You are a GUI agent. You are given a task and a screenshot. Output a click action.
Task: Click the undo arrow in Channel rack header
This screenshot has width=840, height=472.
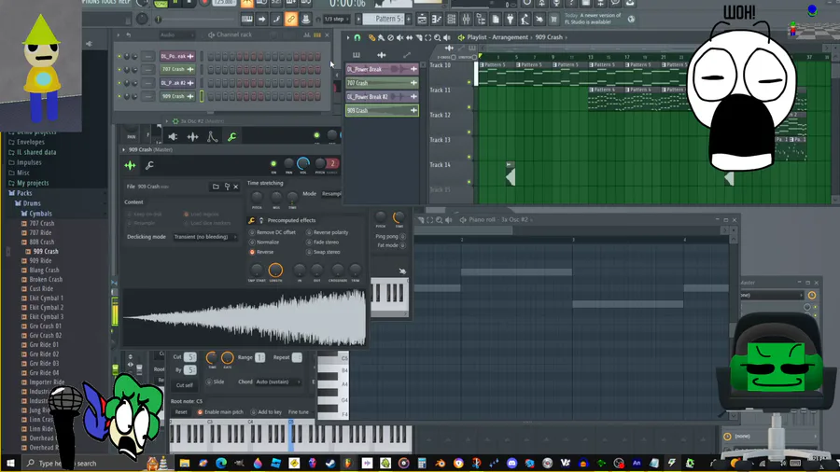[129, 35]
